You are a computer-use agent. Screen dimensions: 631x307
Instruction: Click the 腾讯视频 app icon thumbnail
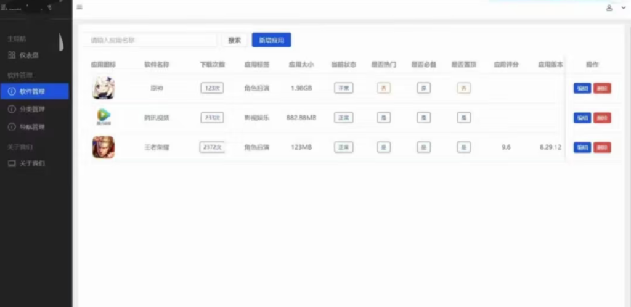(104, 118)
